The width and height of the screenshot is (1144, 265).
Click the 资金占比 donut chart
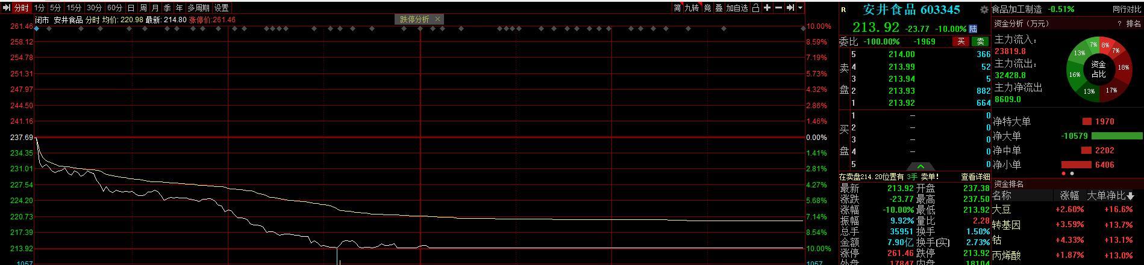(1098, 69)
